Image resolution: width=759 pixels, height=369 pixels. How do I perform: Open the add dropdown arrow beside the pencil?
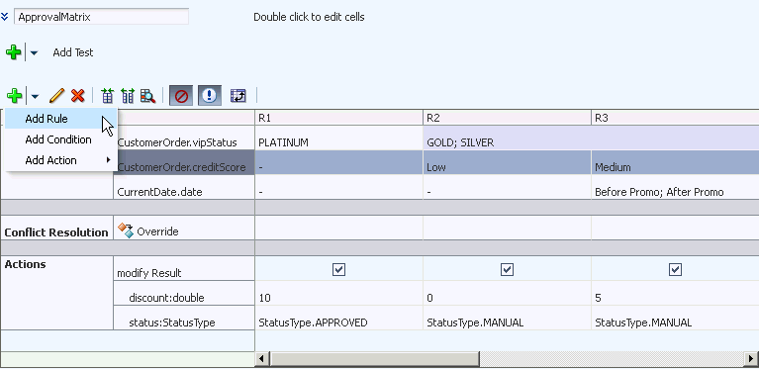click(35, 96)
